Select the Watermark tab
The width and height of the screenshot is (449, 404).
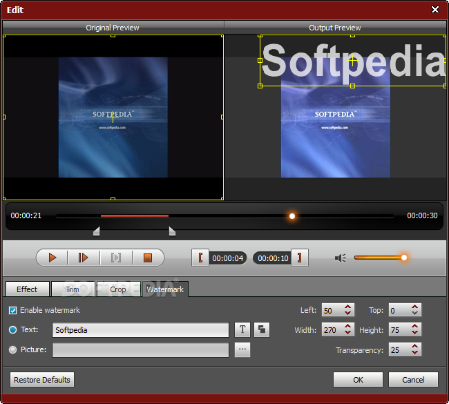(165, 289)
